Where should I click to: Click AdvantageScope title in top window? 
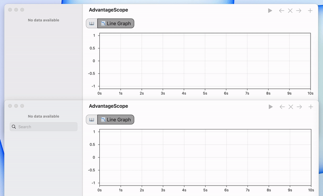click(x=108, y=10)
